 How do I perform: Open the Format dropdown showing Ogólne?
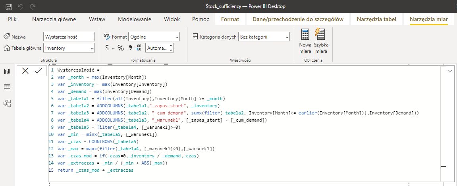point(154,37)
